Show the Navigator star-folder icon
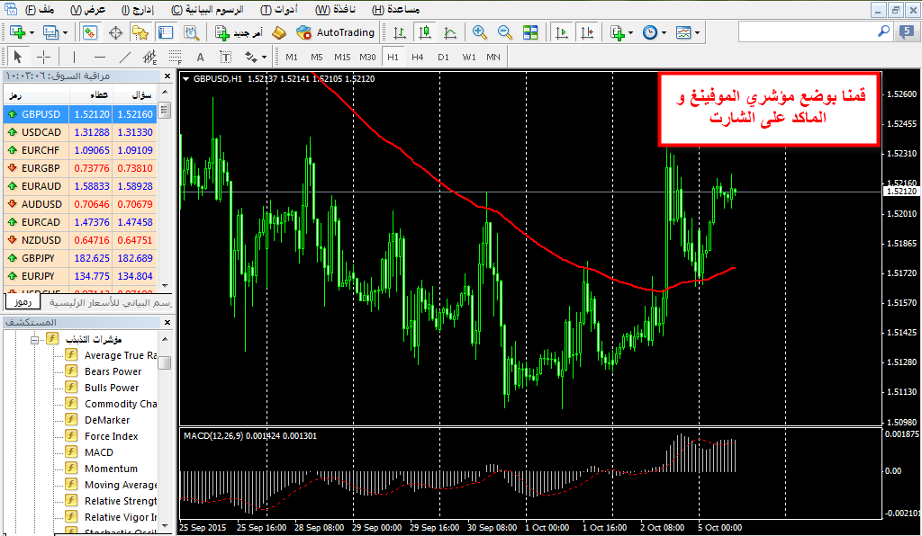Viewport: 922px width, 536px height. pyautogui.click(x=140, y=33)
